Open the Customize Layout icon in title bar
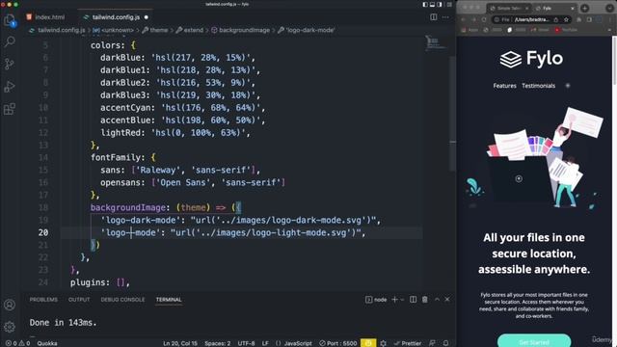Image resolution: width=617 pixels, height=347 pixels. [x=449, y=4]
